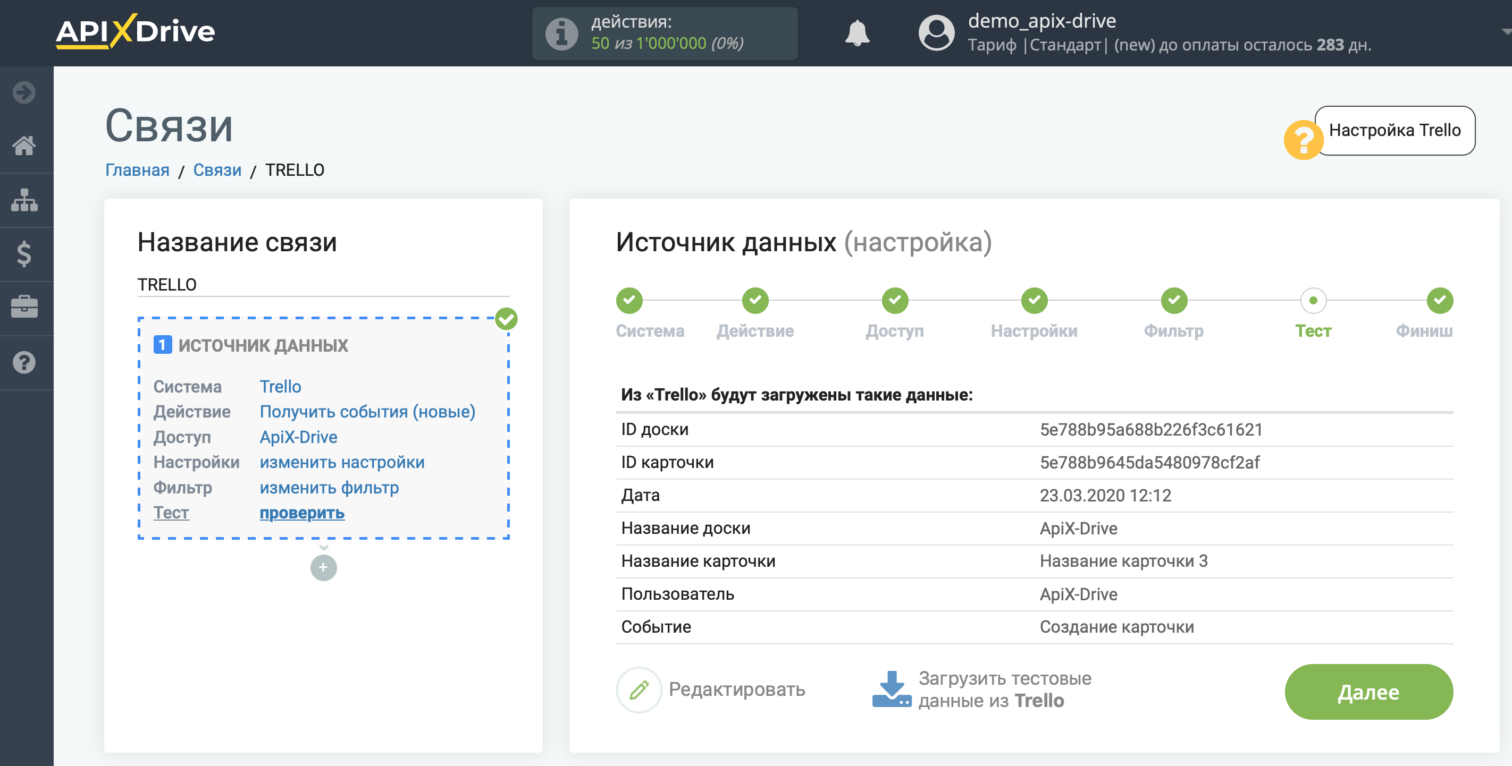The height and width of the screenshot is (766, 1512).
Task: Expand the sidebar with arrow icon
Action: coord(24,92)
